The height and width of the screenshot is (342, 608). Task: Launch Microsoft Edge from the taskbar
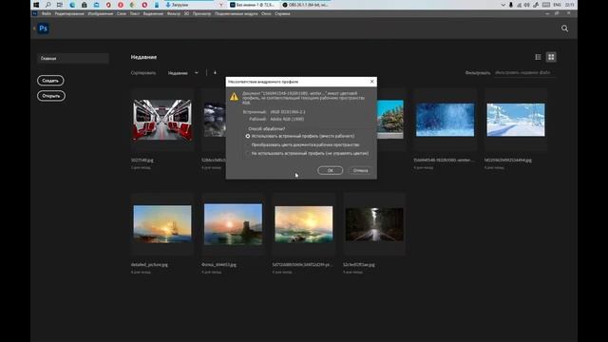(x=72, y=5)
